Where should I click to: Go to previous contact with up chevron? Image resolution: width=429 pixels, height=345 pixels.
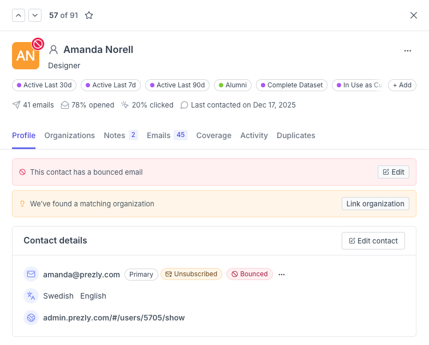[19, 15]
